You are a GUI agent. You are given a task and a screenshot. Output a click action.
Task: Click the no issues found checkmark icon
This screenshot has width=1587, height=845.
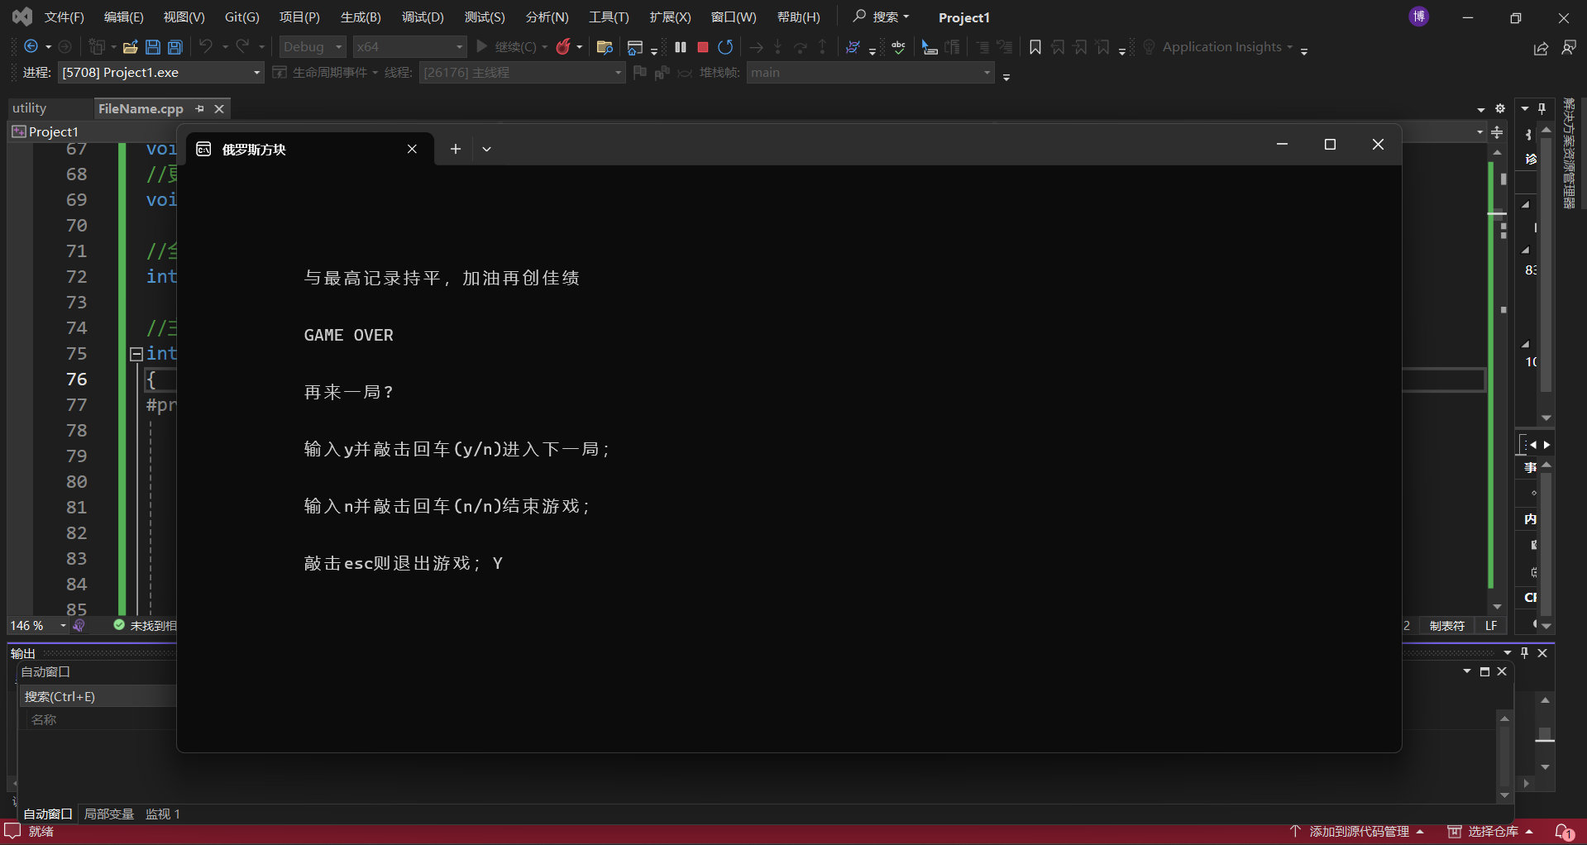tap(119, 625)
